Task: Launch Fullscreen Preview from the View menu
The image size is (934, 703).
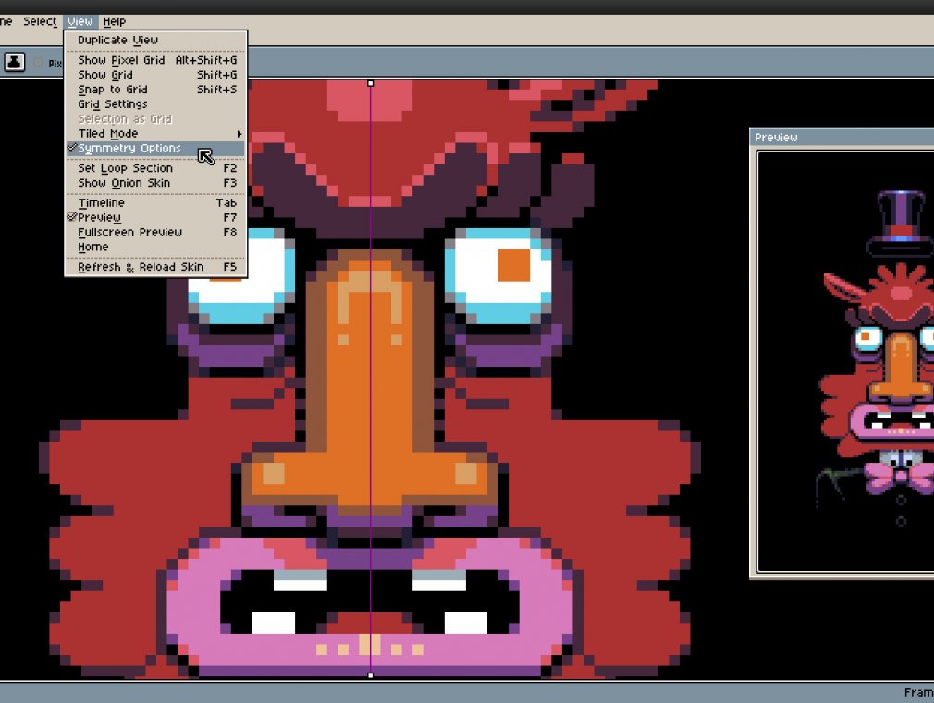Action: (x=155, y=232)
